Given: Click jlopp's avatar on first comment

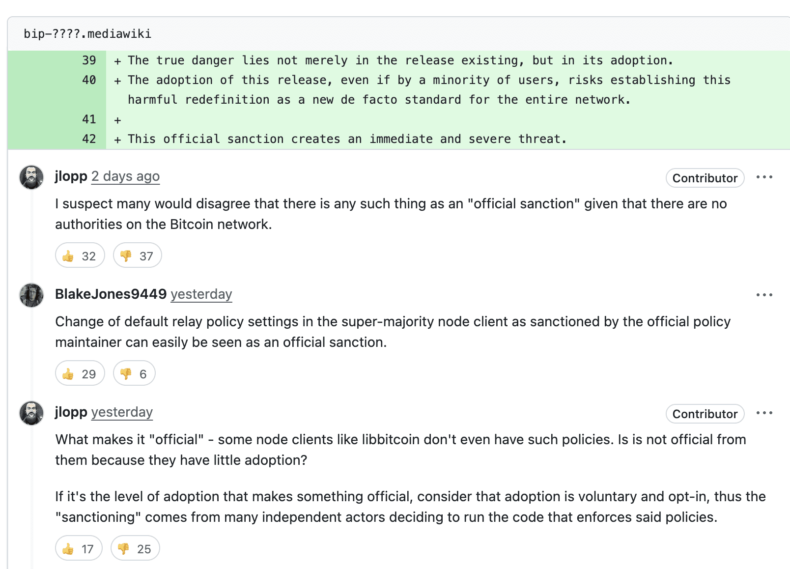Looking at the screenshot, I should (31, 177).
